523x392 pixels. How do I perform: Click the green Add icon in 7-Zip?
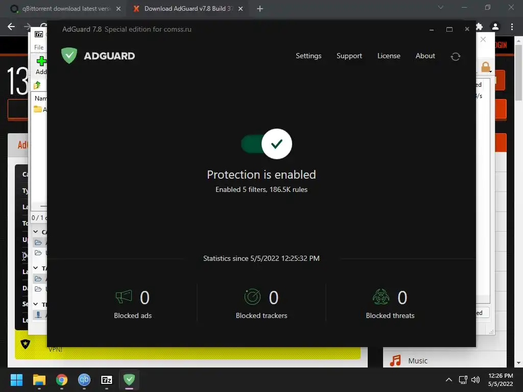pyautogui.click(x=41, y=61)
